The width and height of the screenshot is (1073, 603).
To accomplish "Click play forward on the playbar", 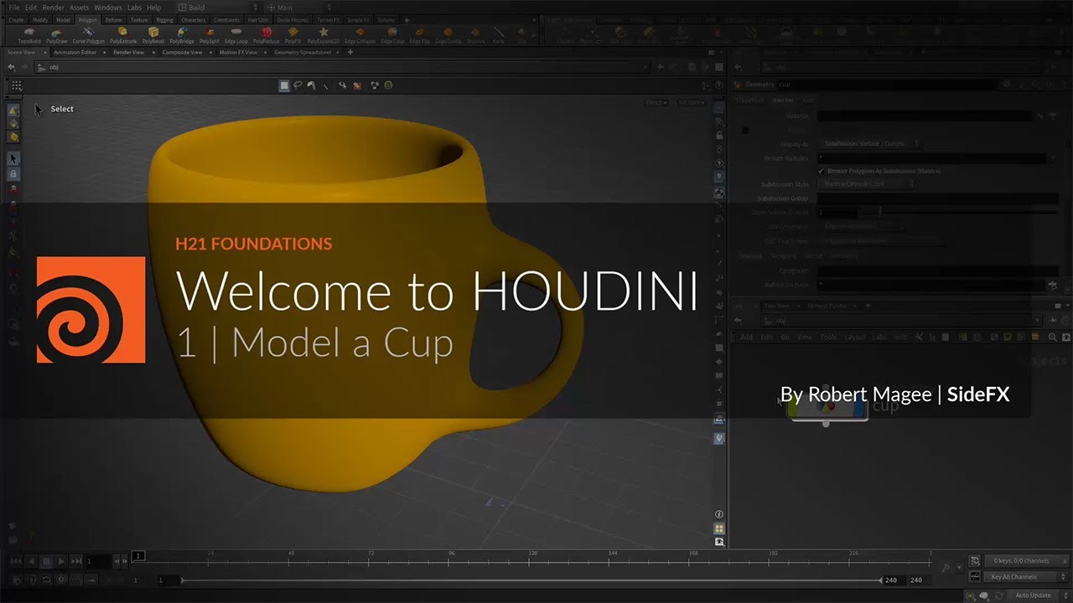I will point(61,561).
